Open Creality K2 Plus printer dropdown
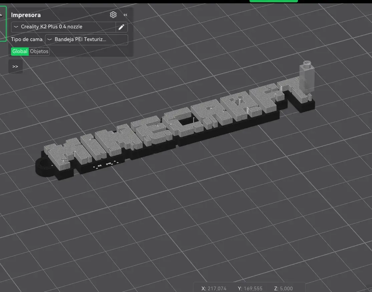The height and width of the screenshot is (292, 372). point(63,27)
